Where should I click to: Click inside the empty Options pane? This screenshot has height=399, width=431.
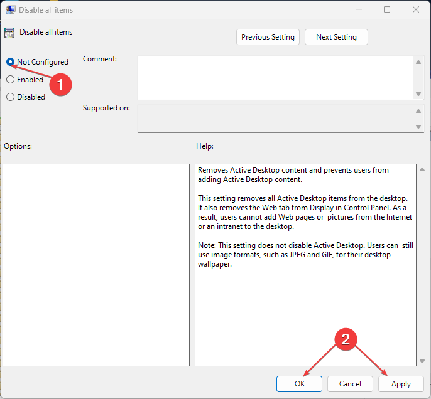[96, 265]
